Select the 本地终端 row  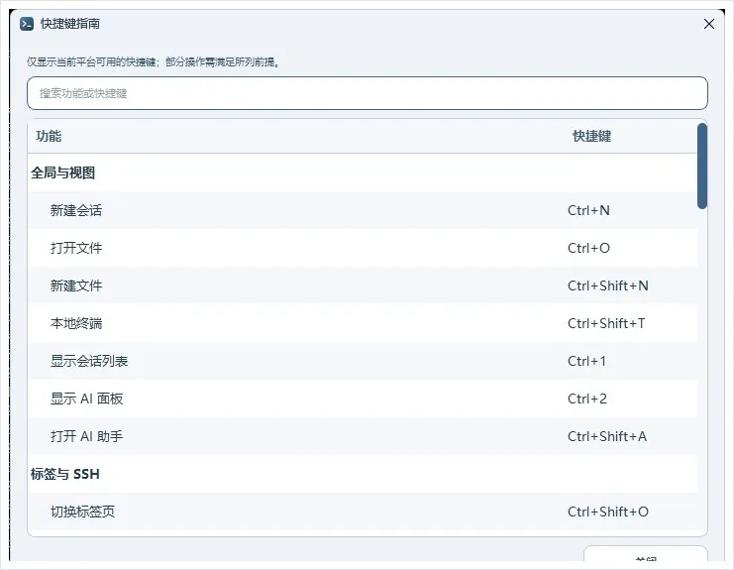point(363,323)
